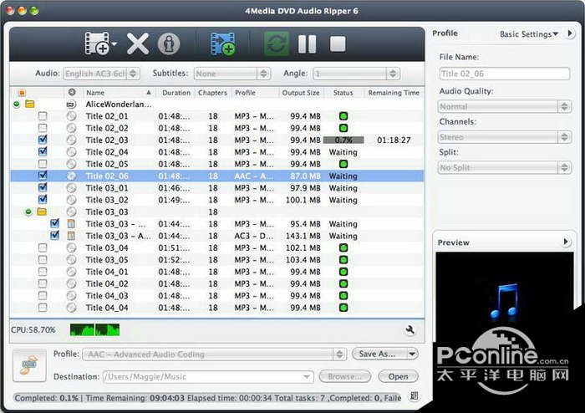Open the bottom Profile format dropdown
The image size is (585, 413).
215,354
